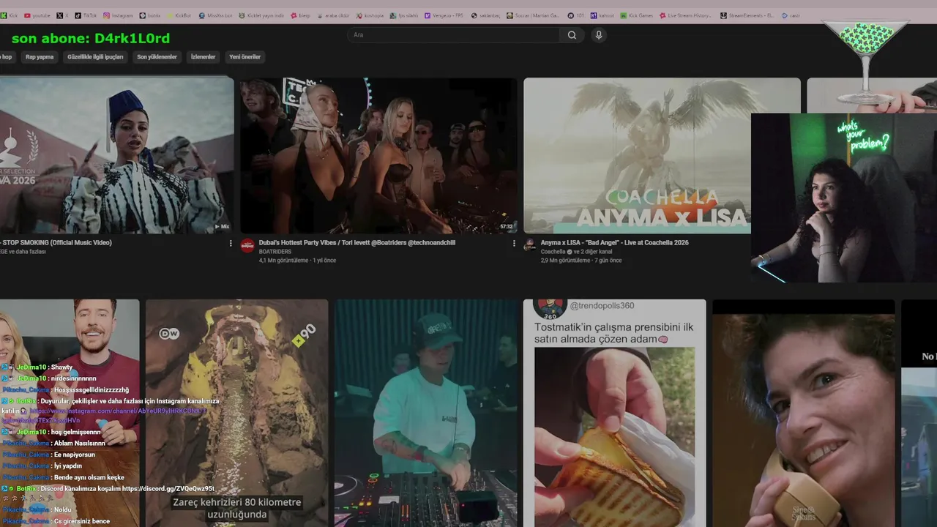The width and height of the screenshot is (937, 527).
Task: Open options menu for STOP SMOKING video
Action: pos(231,243)
